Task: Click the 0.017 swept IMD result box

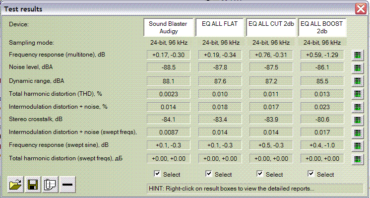Action: [322, 132]
